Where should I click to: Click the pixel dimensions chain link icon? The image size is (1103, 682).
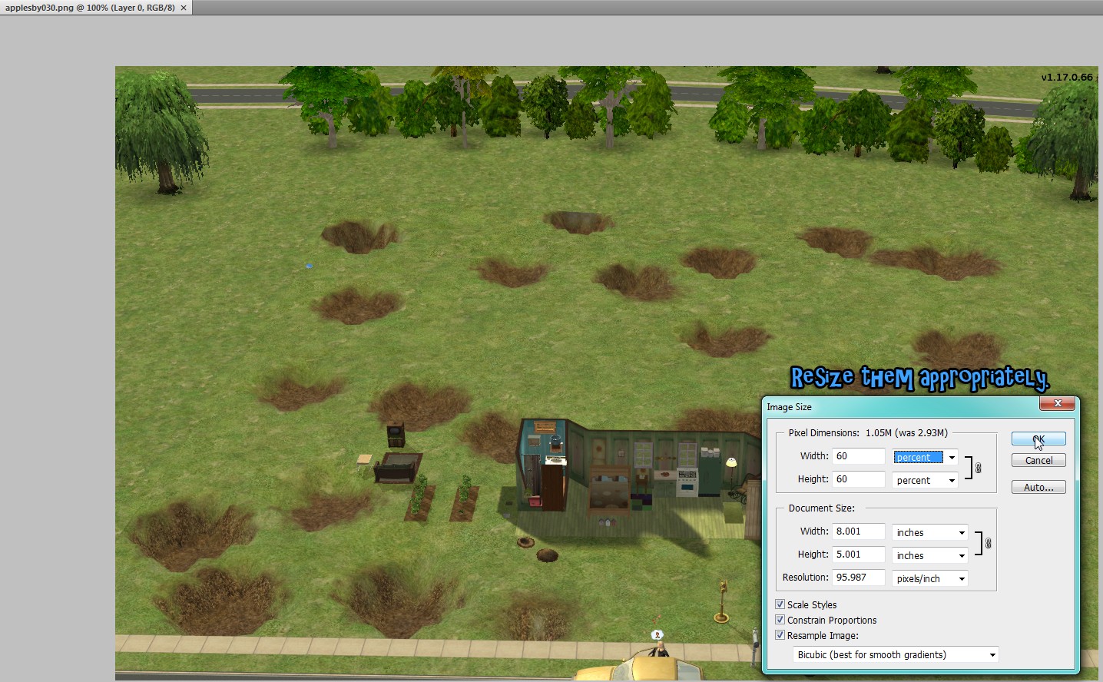[x=978, y=468]
